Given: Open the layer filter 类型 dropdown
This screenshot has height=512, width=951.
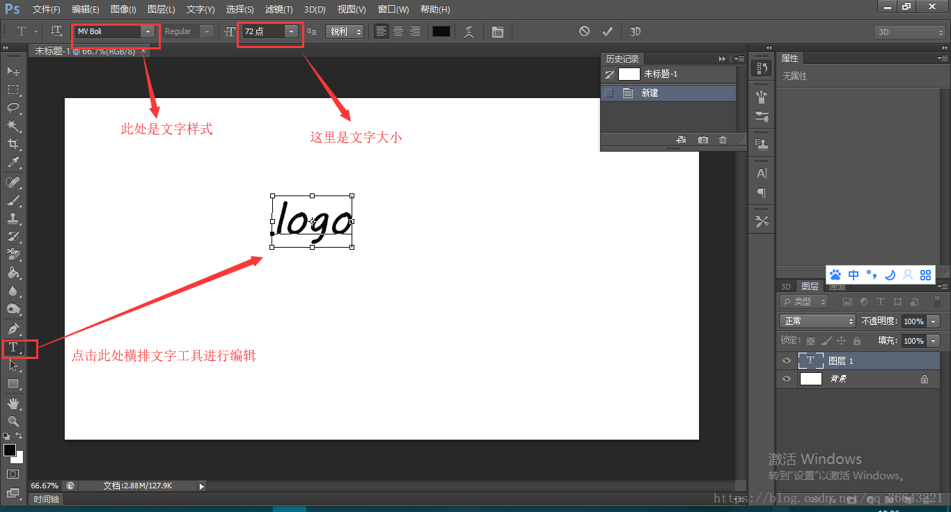Looking at the screenshot, I should point(803,301).
